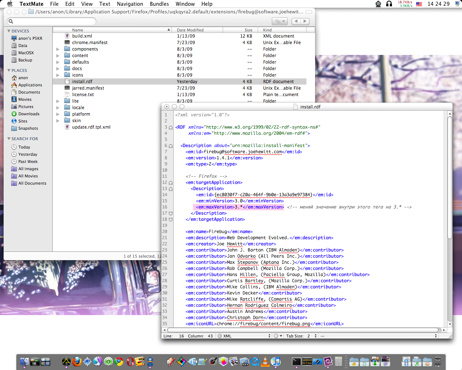This screenshot has height=370, width=462.
Task: Toggle Finder toolbar pill button
Action: pyautogui.click(x=309, y=12)
